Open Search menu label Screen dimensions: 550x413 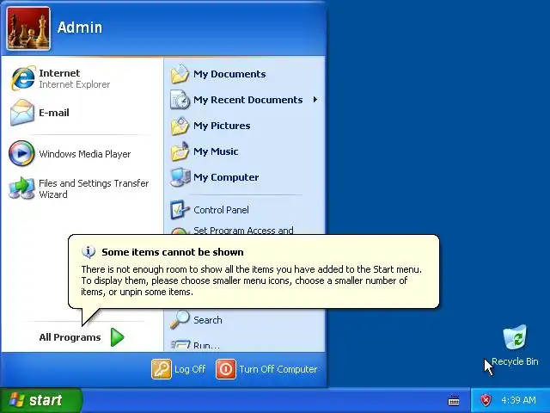[208, 320]
